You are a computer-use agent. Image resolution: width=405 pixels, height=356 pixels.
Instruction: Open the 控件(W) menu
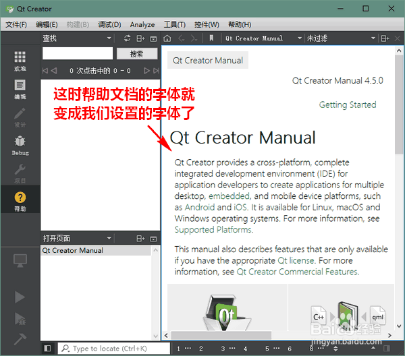(x=207, y=24)
